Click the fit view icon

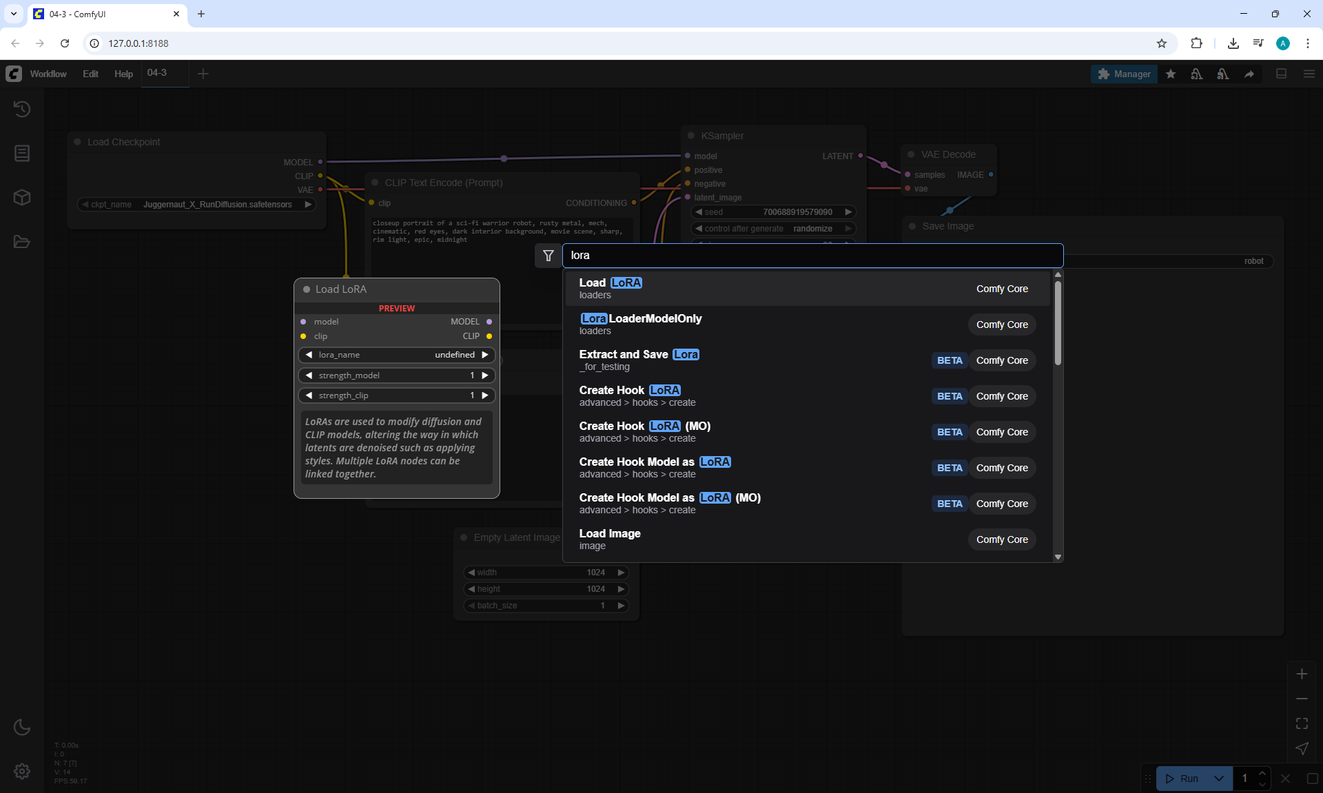coord(1302,723)
